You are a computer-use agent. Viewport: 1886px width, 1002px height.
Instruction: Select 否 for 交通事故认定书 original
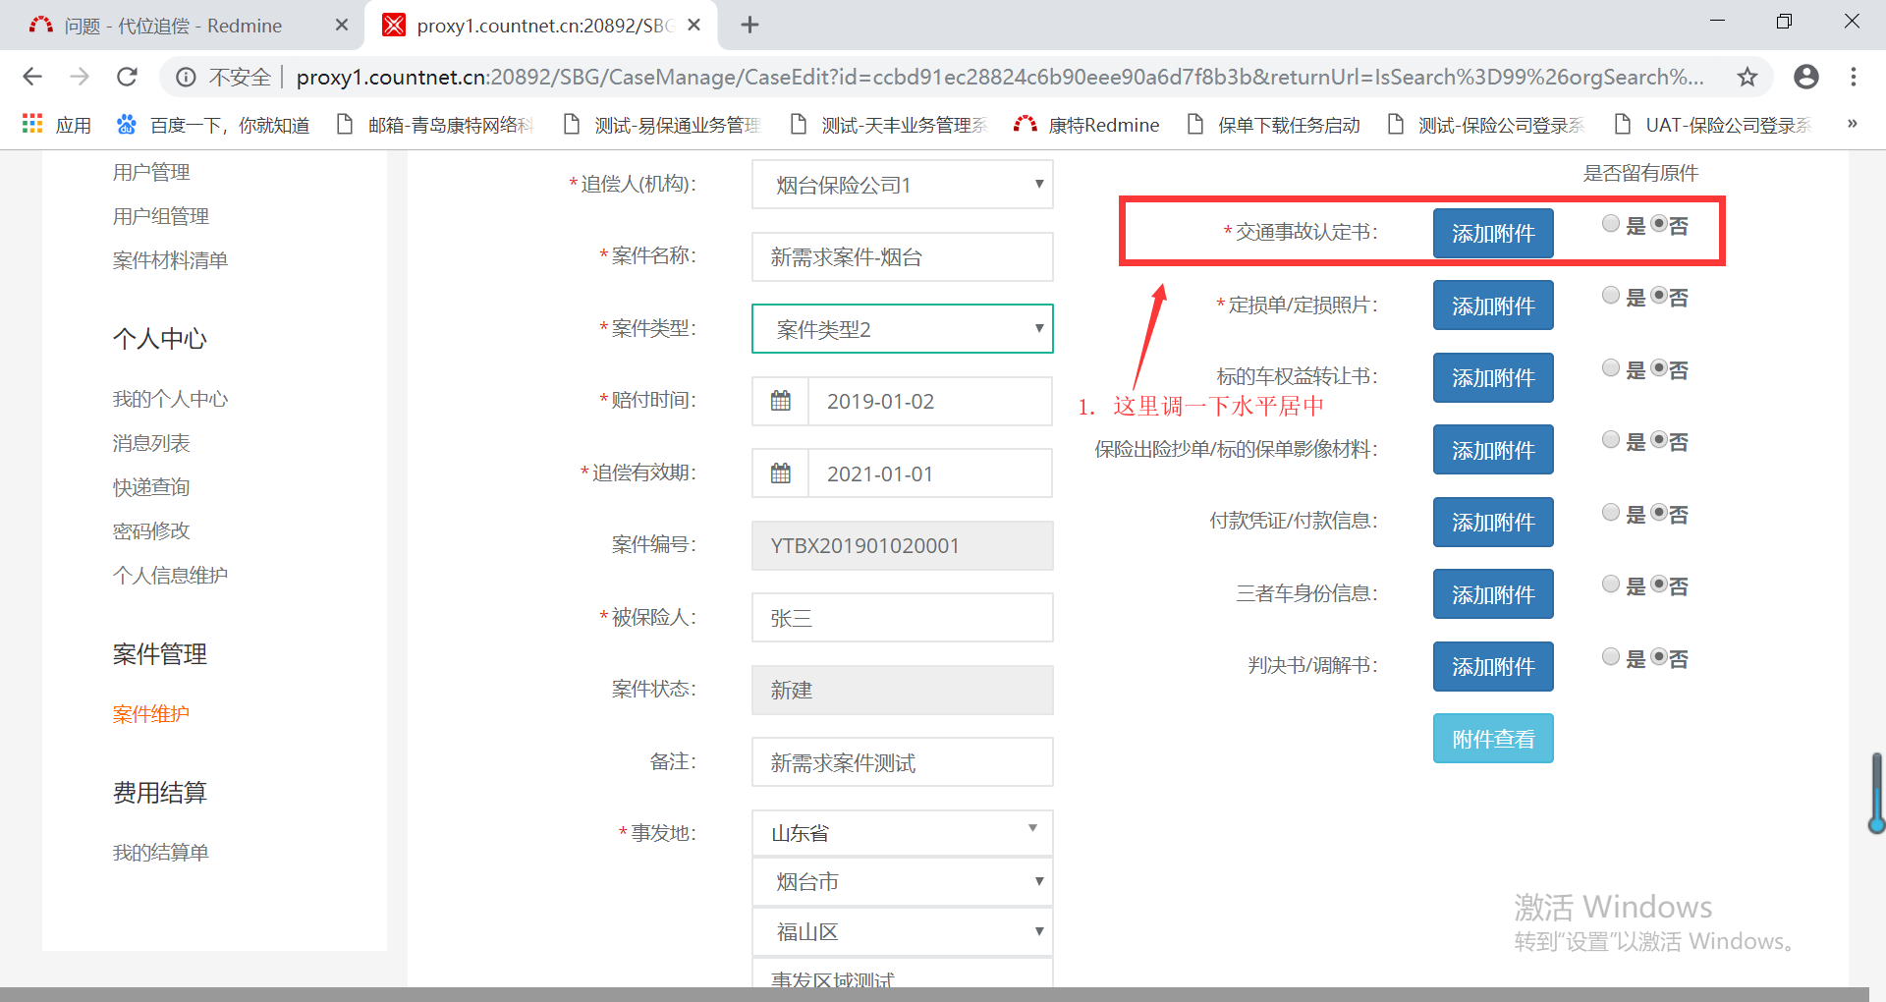click(1659, 224)
